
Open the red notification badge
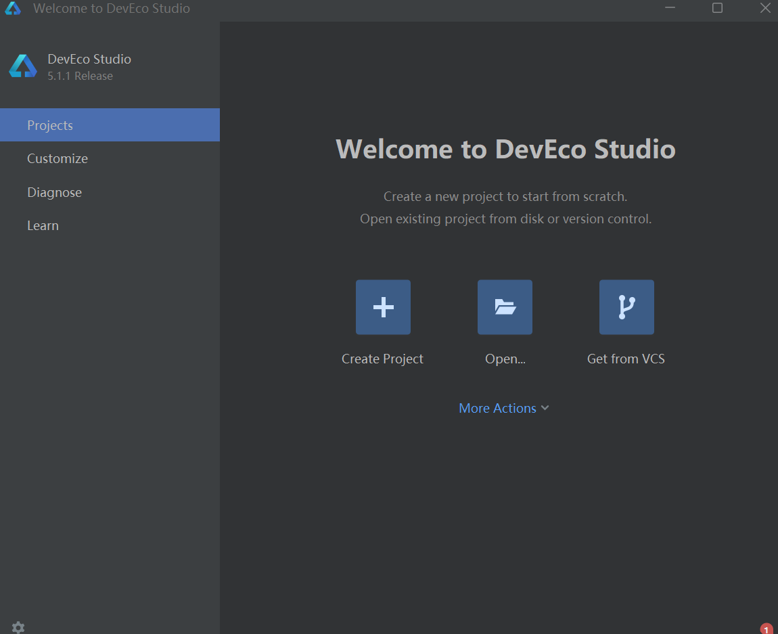coord(766,629)
